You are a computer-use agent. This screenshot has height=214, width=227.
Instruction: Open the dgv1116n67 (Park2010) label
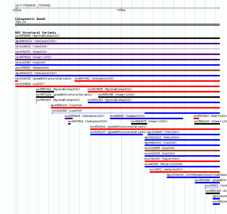click(163, 132)
